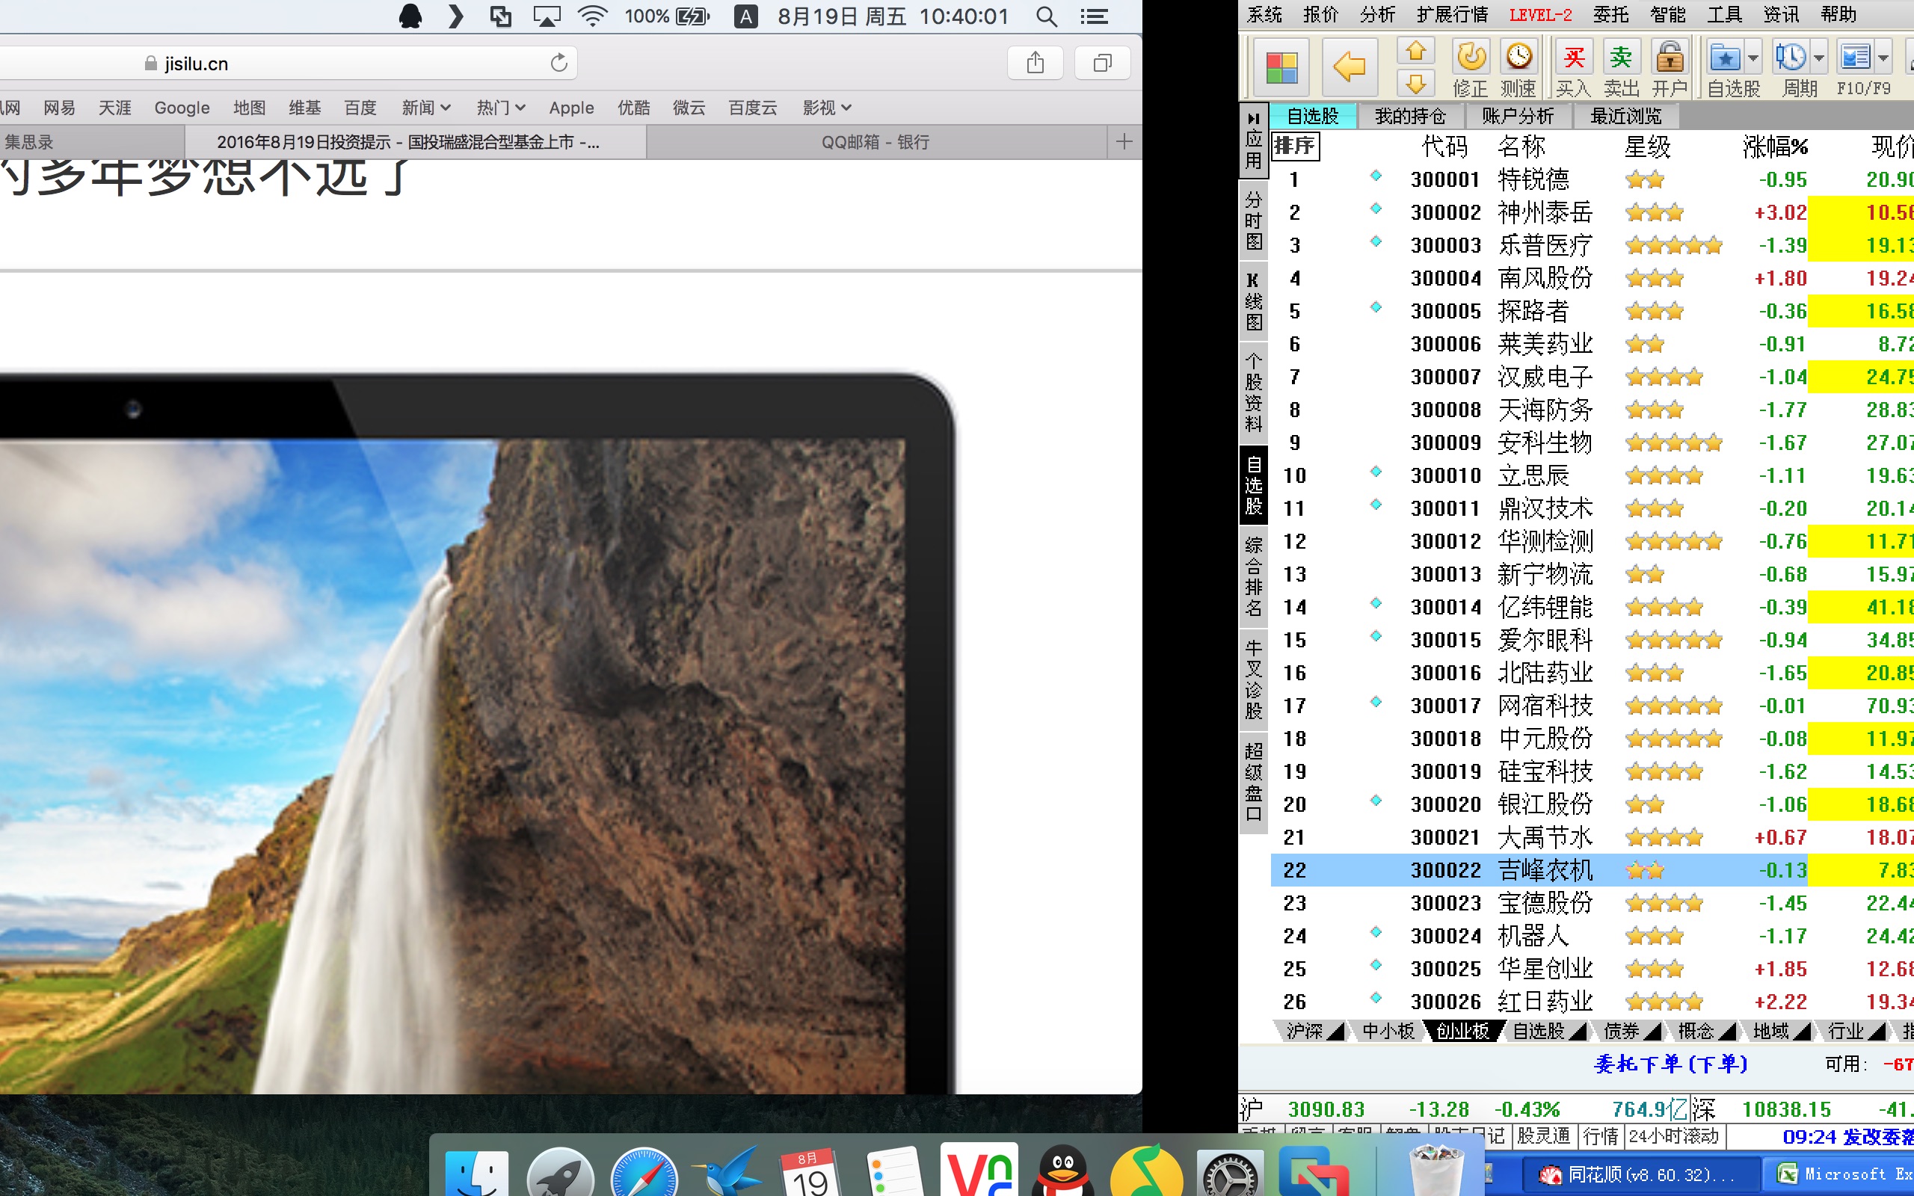
Task: Click the 开户 padlock icon
Action: tap(1669, 58)
